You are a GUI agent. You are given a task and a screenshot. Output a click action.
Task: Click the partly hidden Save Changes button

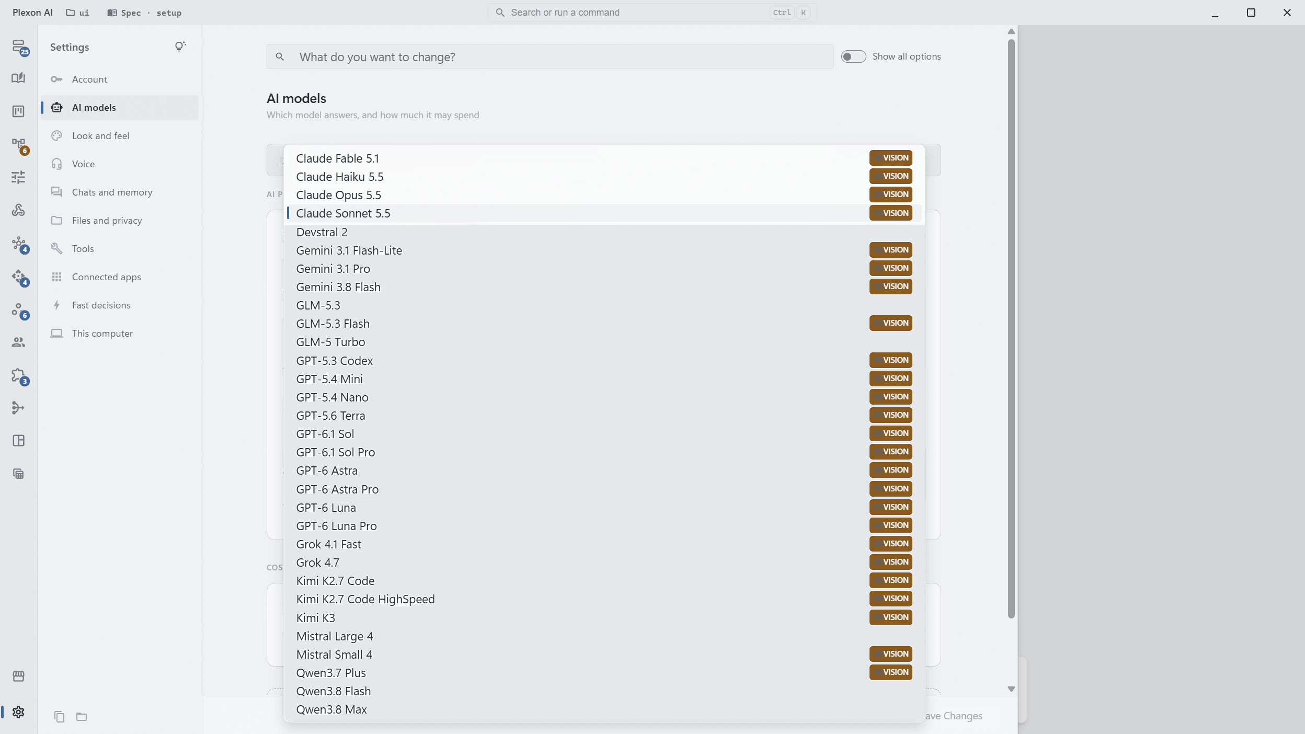[954, 716]
